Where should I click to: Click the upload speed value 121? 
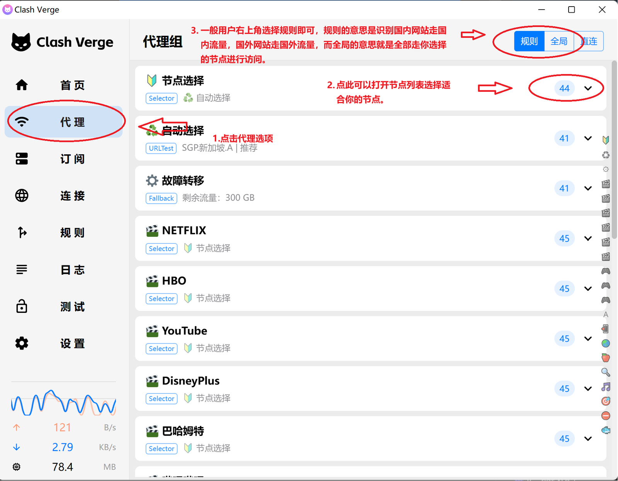(x=62, y=427)
